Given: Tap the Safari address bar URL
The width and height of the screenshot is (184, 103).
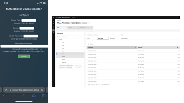Looking at the screenshot, I should pos(26,90).
